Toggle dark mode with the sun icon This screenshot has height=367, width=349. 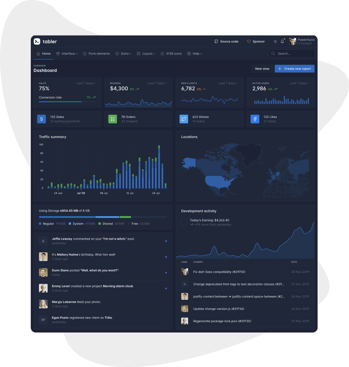click(x=275, y=41)
